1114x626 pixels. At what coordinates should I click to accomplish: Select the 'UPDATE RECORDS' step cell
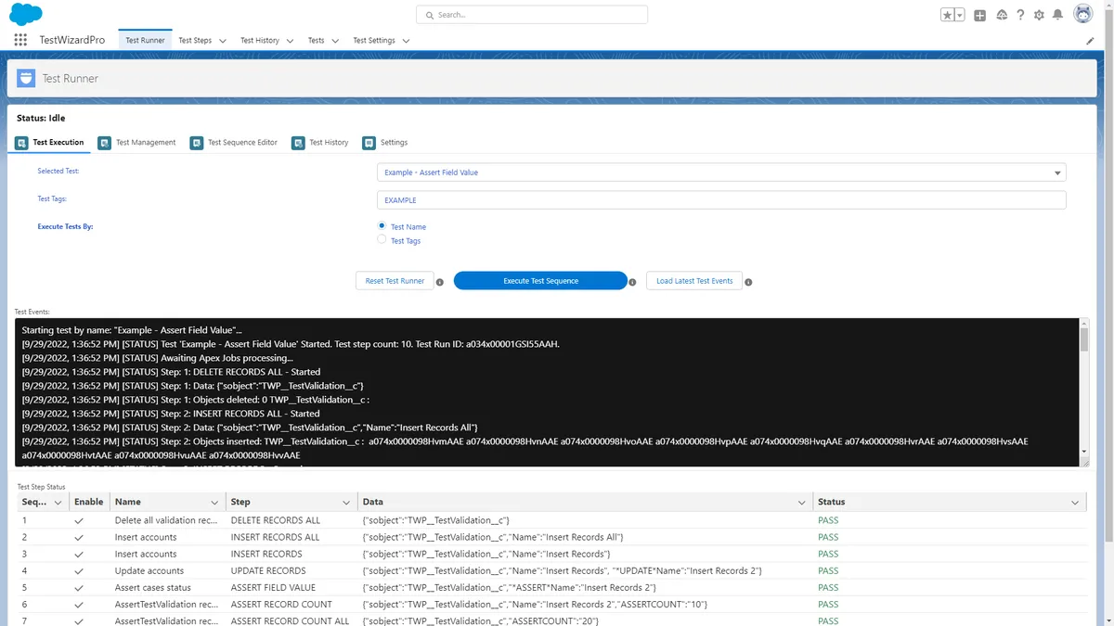(291, 571)
